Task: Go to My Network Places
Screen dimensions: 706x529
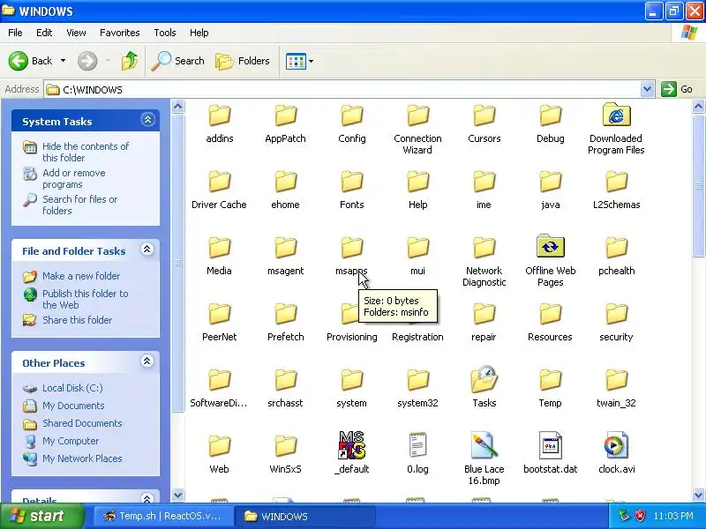Action: point(82,458)
